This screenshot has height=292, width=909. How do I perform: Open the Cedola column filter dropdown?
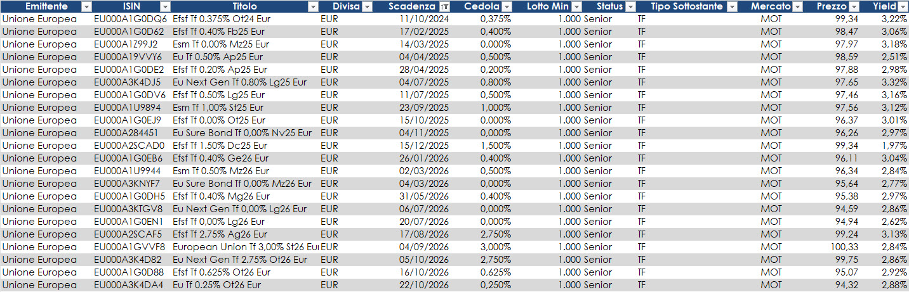[x=507, y=6]
